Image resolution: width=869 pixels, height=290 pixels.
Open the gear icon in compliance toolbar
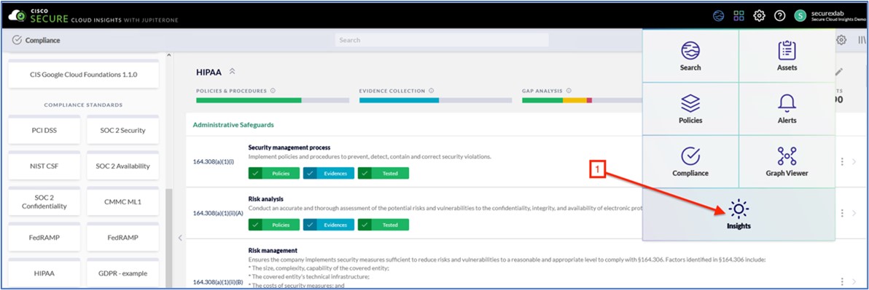841,40
